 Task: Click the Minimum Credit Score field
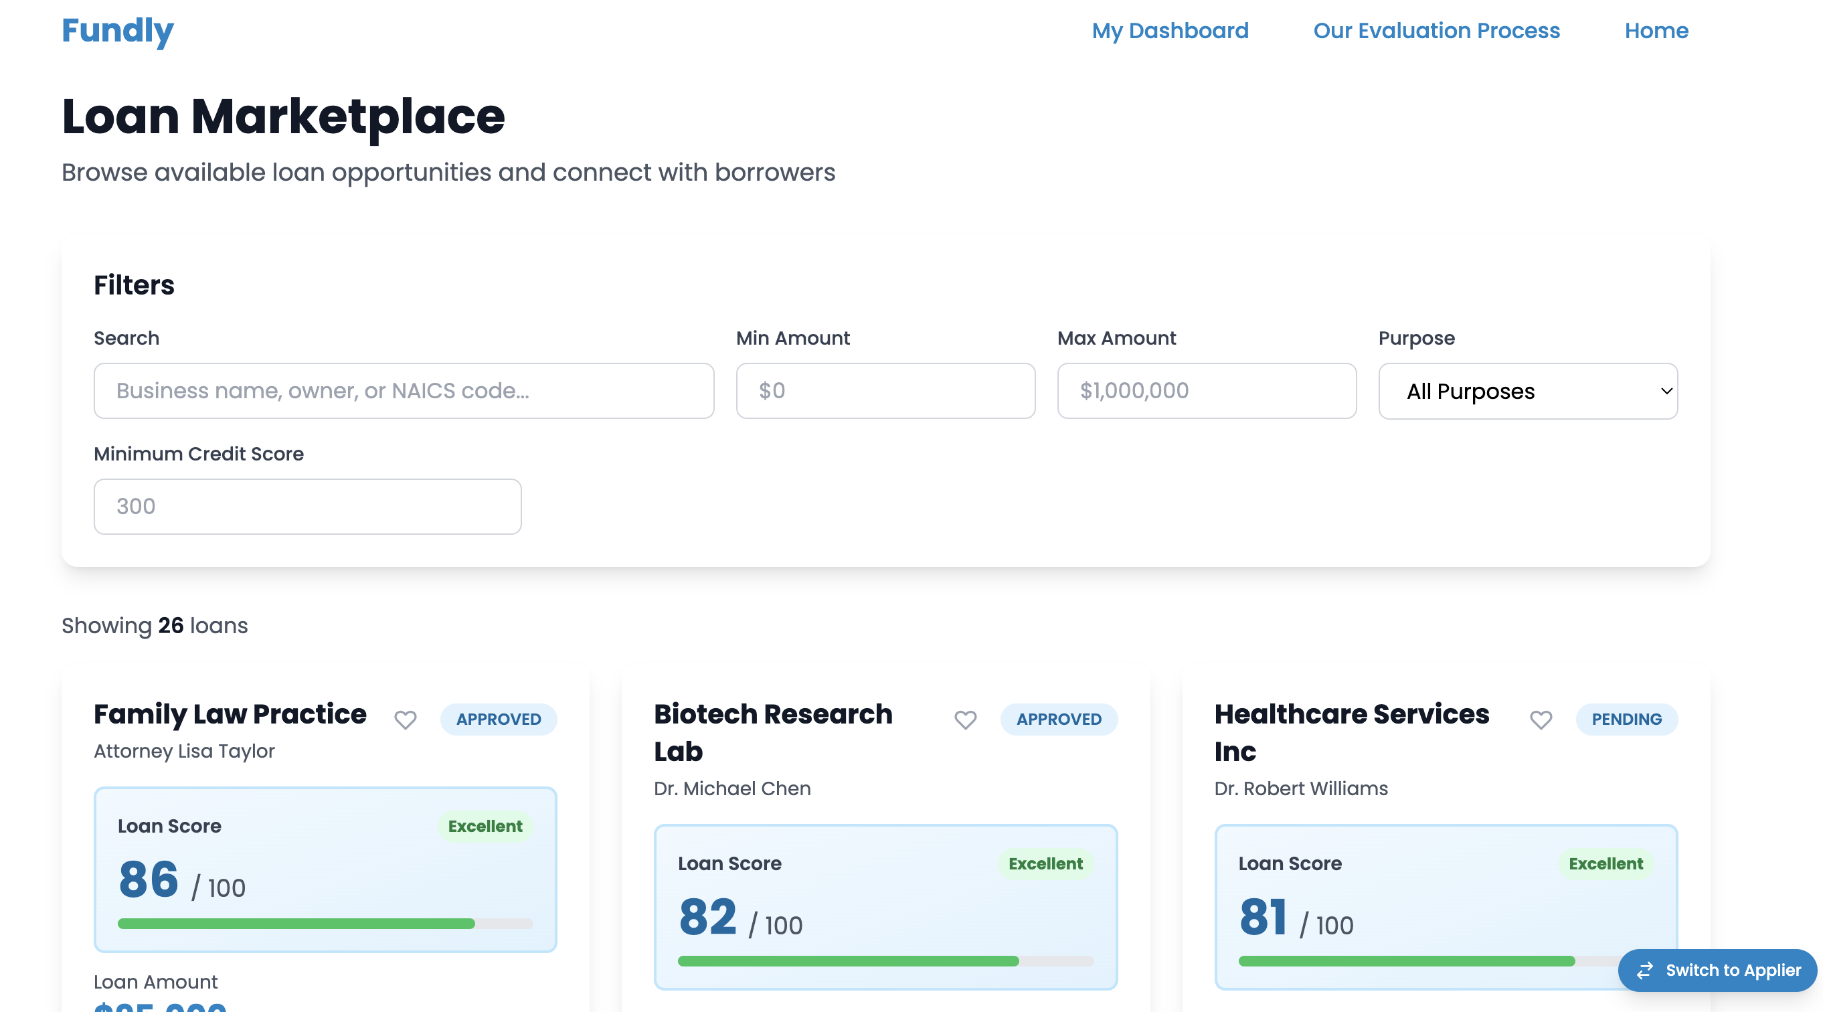coord(307,507)
